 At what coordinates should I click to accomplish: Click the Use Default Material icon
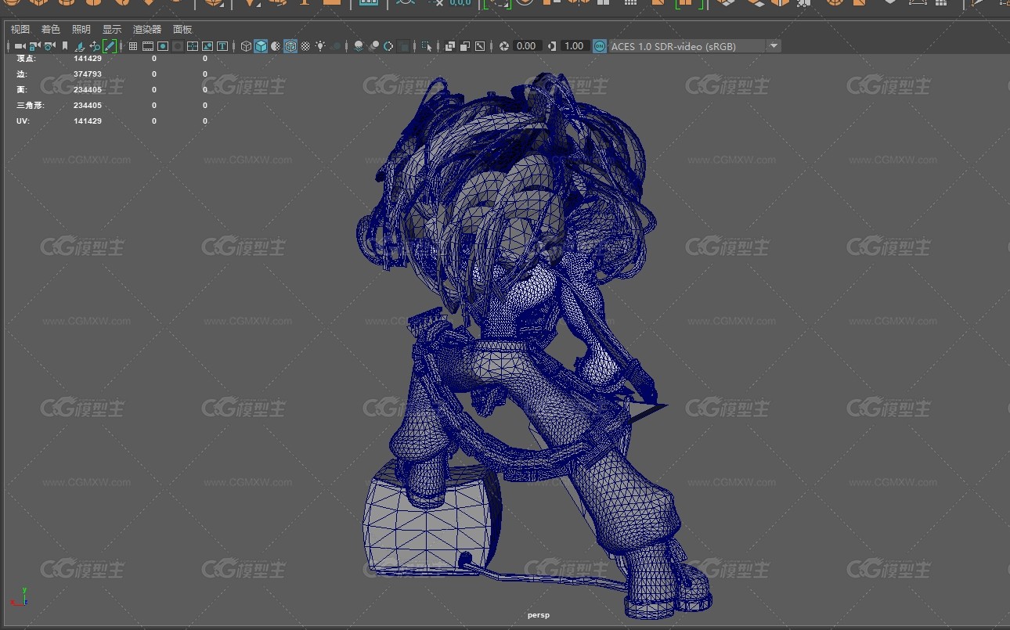click(276, 46)
